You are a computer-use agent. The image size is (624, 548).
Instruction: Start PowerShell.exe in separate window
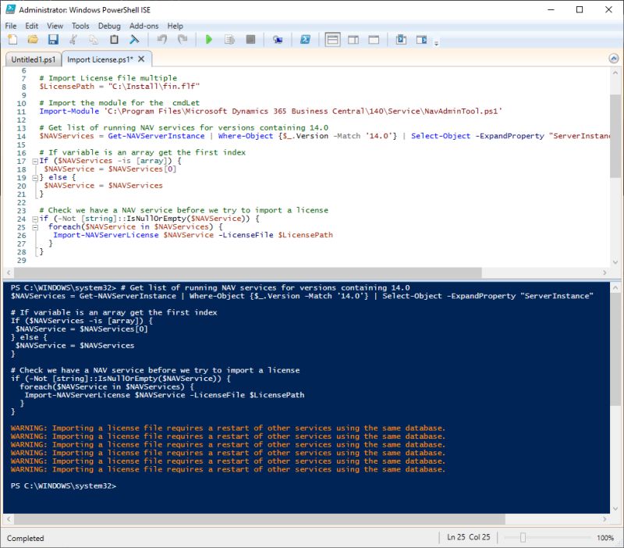pyautogui.click(x=305, y=40)
